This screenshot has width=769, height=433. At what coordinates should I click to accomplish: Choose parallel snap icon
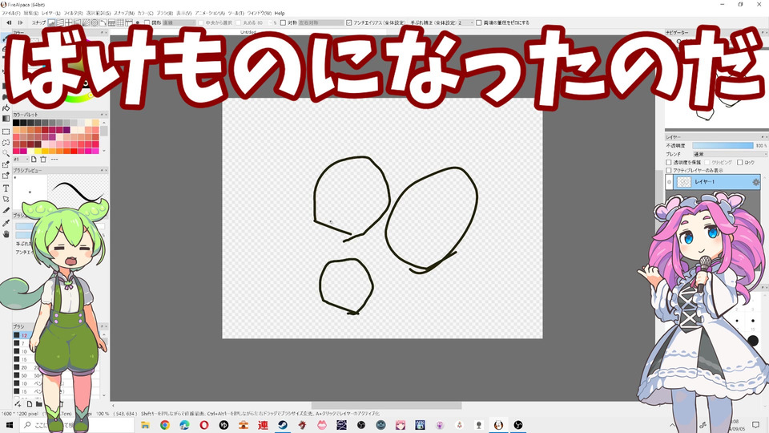click(x=60, y=22)
